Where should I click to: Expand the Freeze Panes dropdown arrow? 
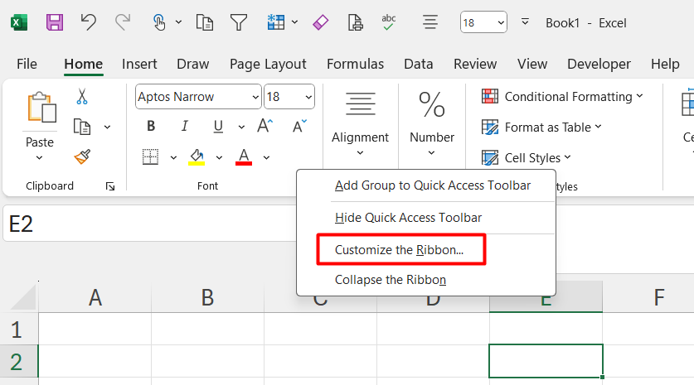pos(295,22)
